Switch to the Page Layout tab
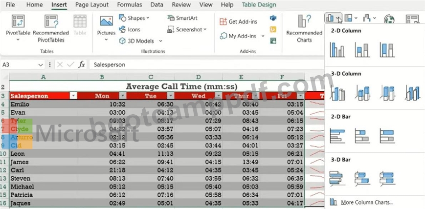 (92, 4)
